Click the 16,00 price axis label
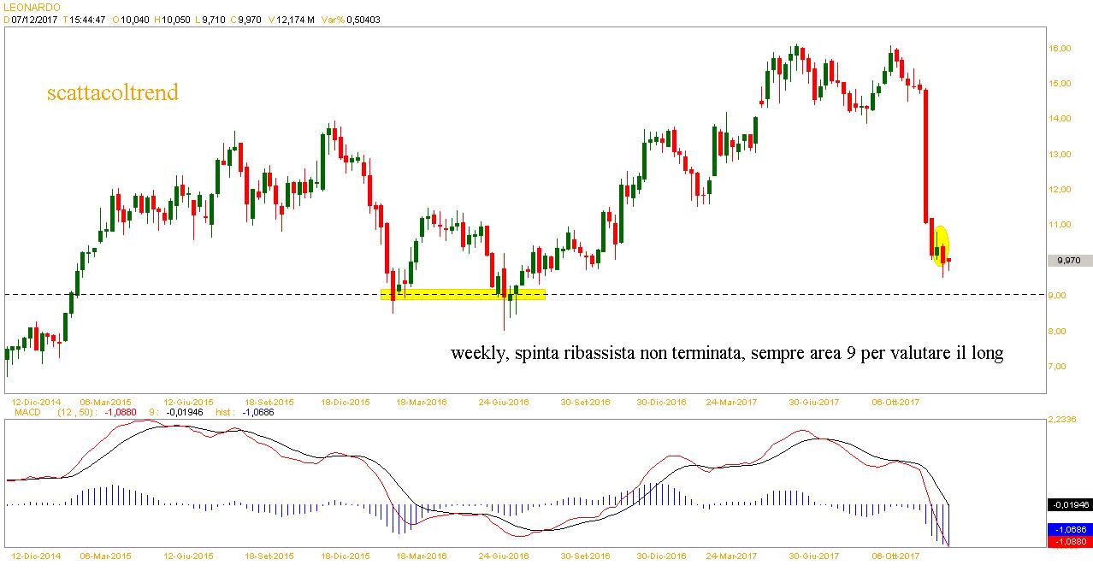The image size is (1093, 571). (1061, 49)
